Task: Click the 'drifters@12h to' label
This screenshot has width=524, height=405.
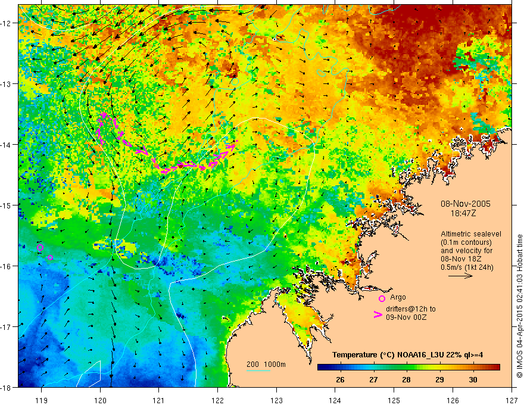Action: (411, 309)
